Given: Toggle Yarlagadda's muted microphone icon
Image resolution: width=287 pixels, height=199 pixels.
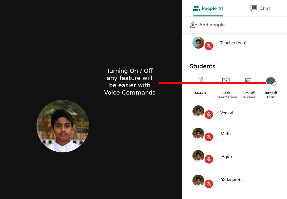Looking at the screenshot, I should click(x=209, y=184).
